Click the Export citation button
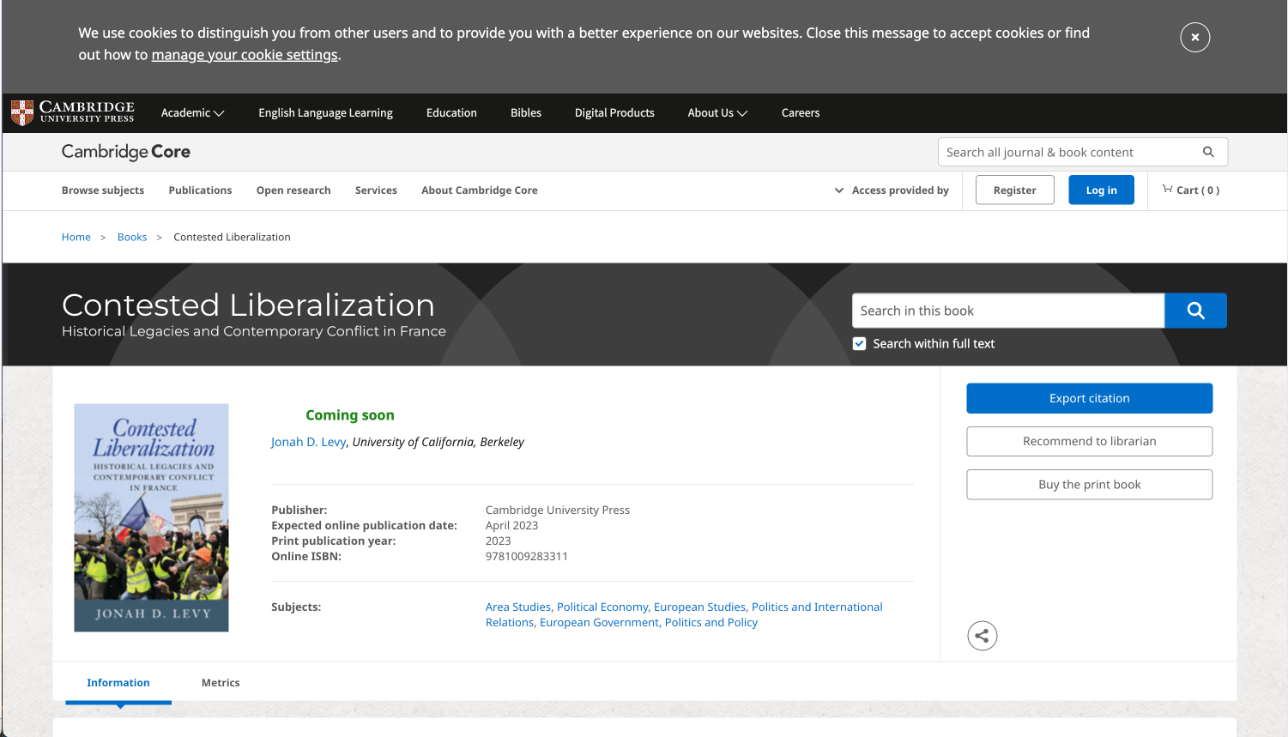 click(1089, 398)
